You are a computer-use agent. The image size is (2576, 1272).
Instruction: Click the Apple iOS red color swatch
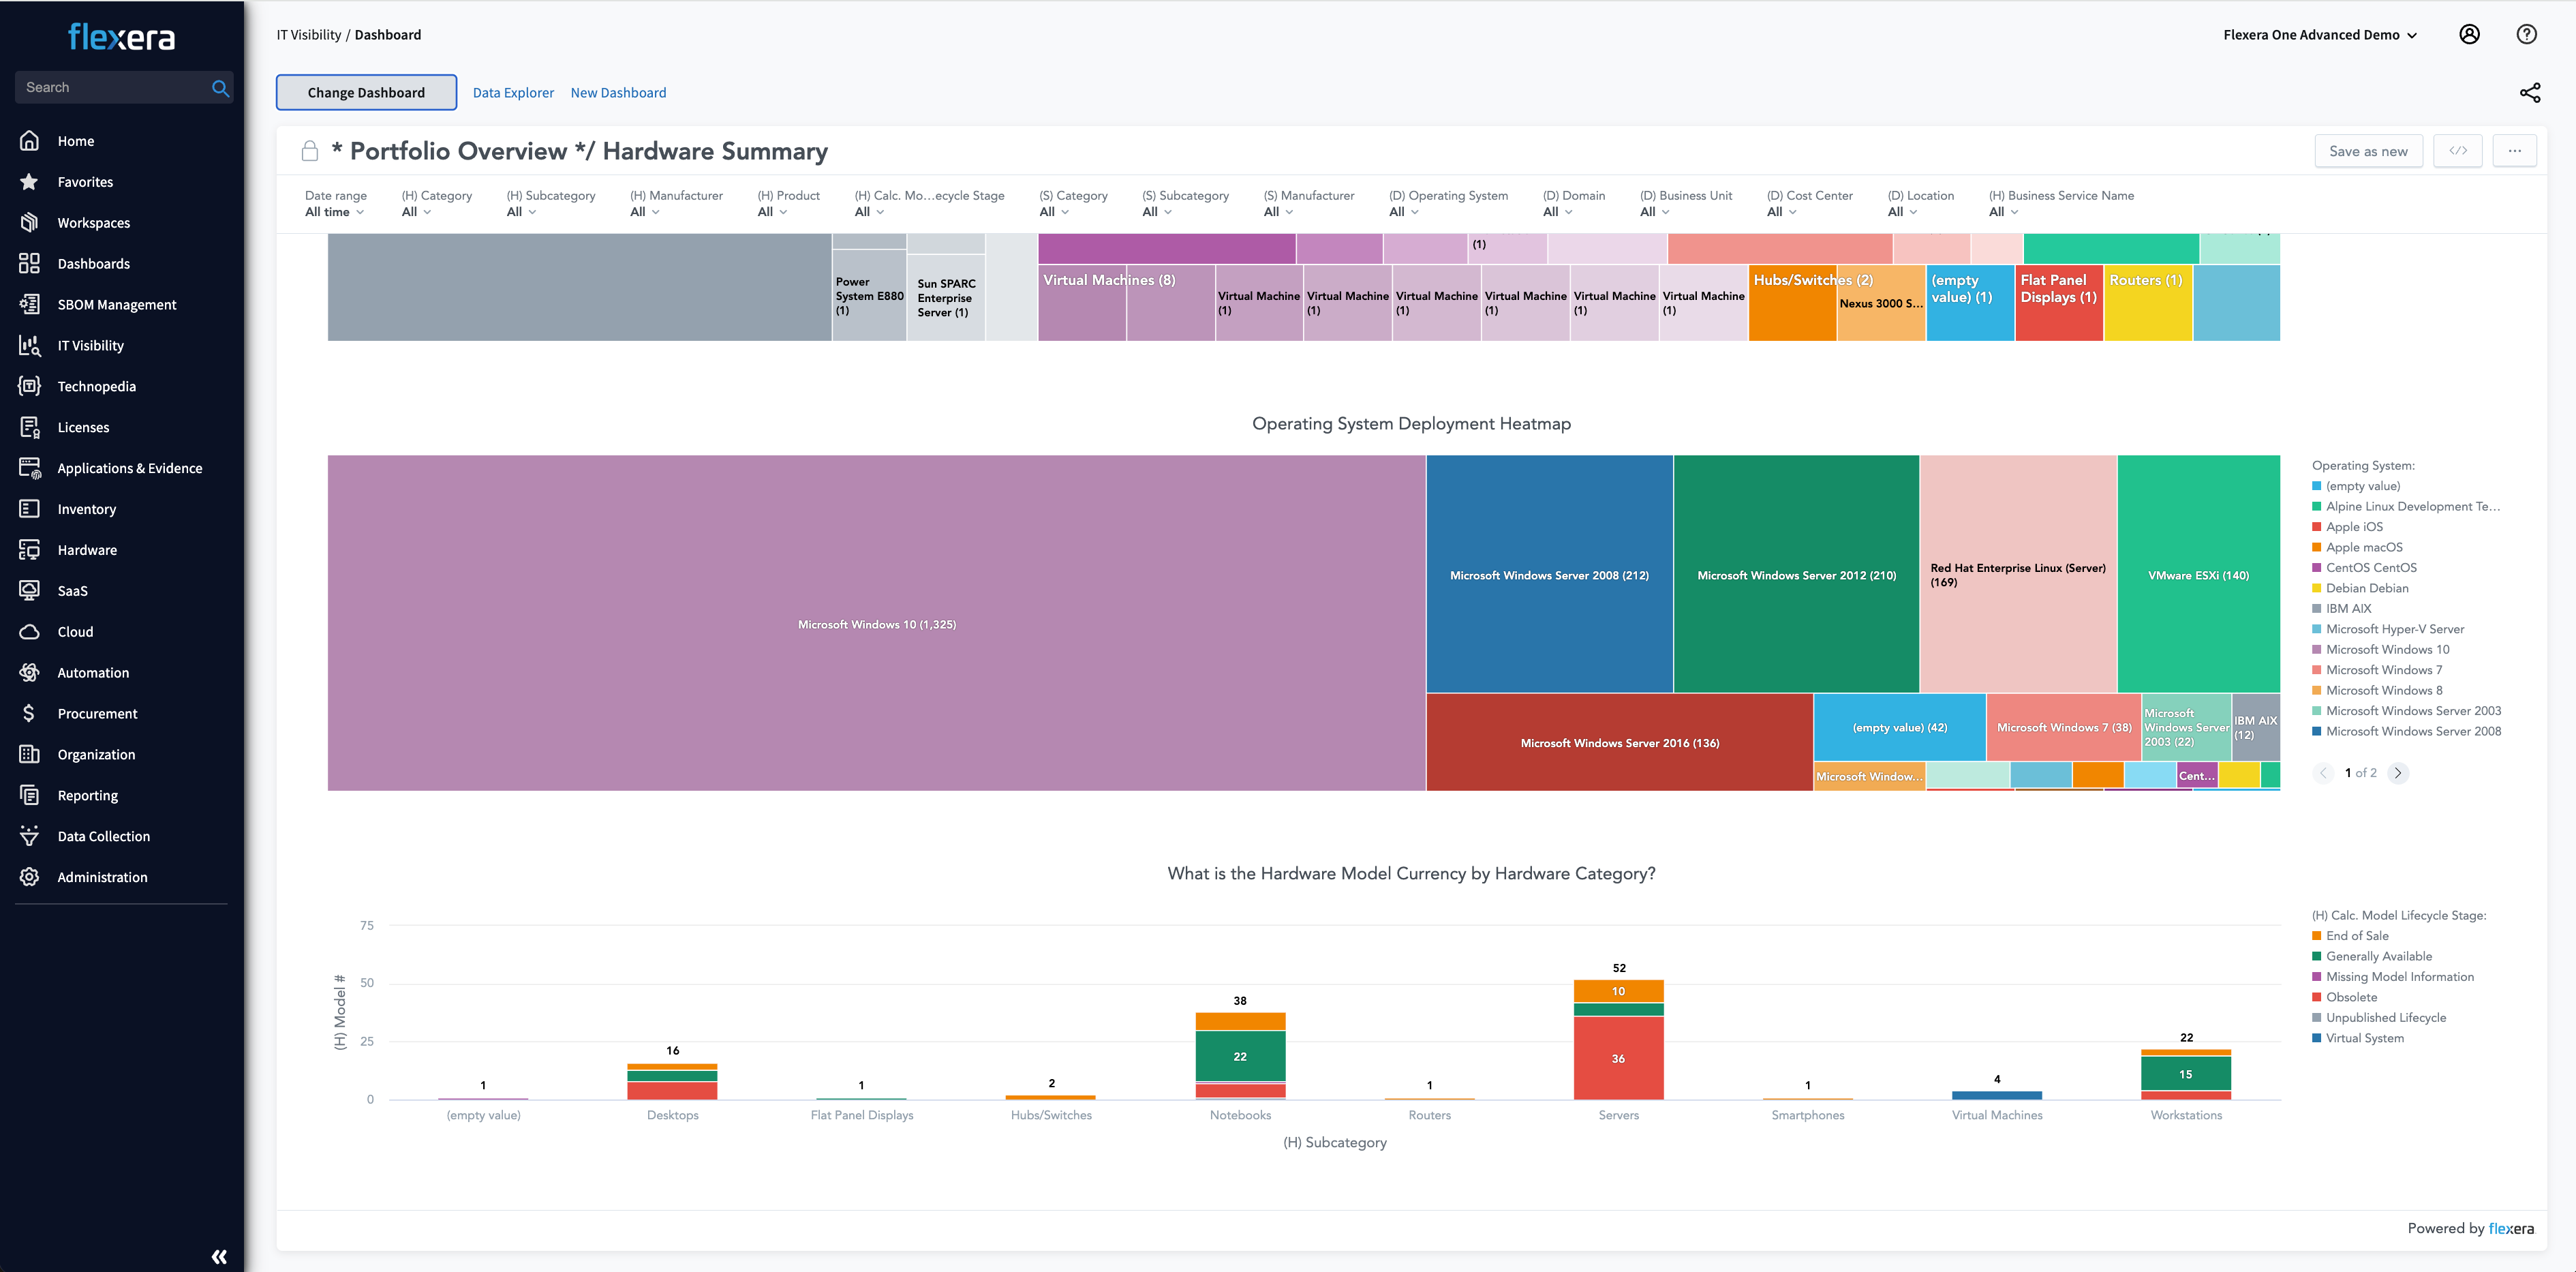tap(2318, 526)
